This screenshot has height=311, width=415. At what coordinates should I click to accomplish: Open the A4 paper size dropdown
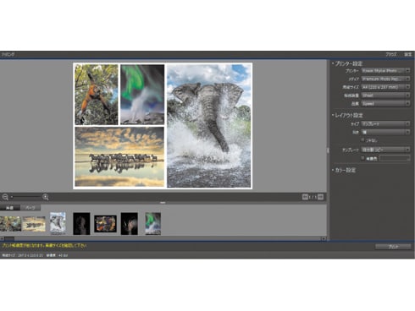pyautogui.click(x=385, y=87)
